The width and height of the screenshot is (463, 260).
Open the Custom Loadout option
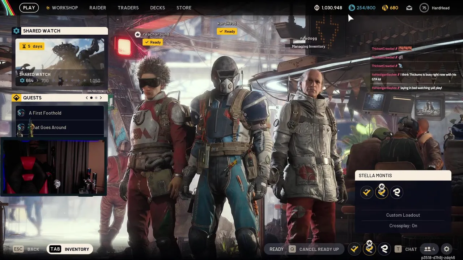click(403, 215)
